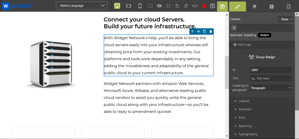This screenshot has width=299, height=139.
Task: Switch to desktop device preview
Action: [117, 6]
